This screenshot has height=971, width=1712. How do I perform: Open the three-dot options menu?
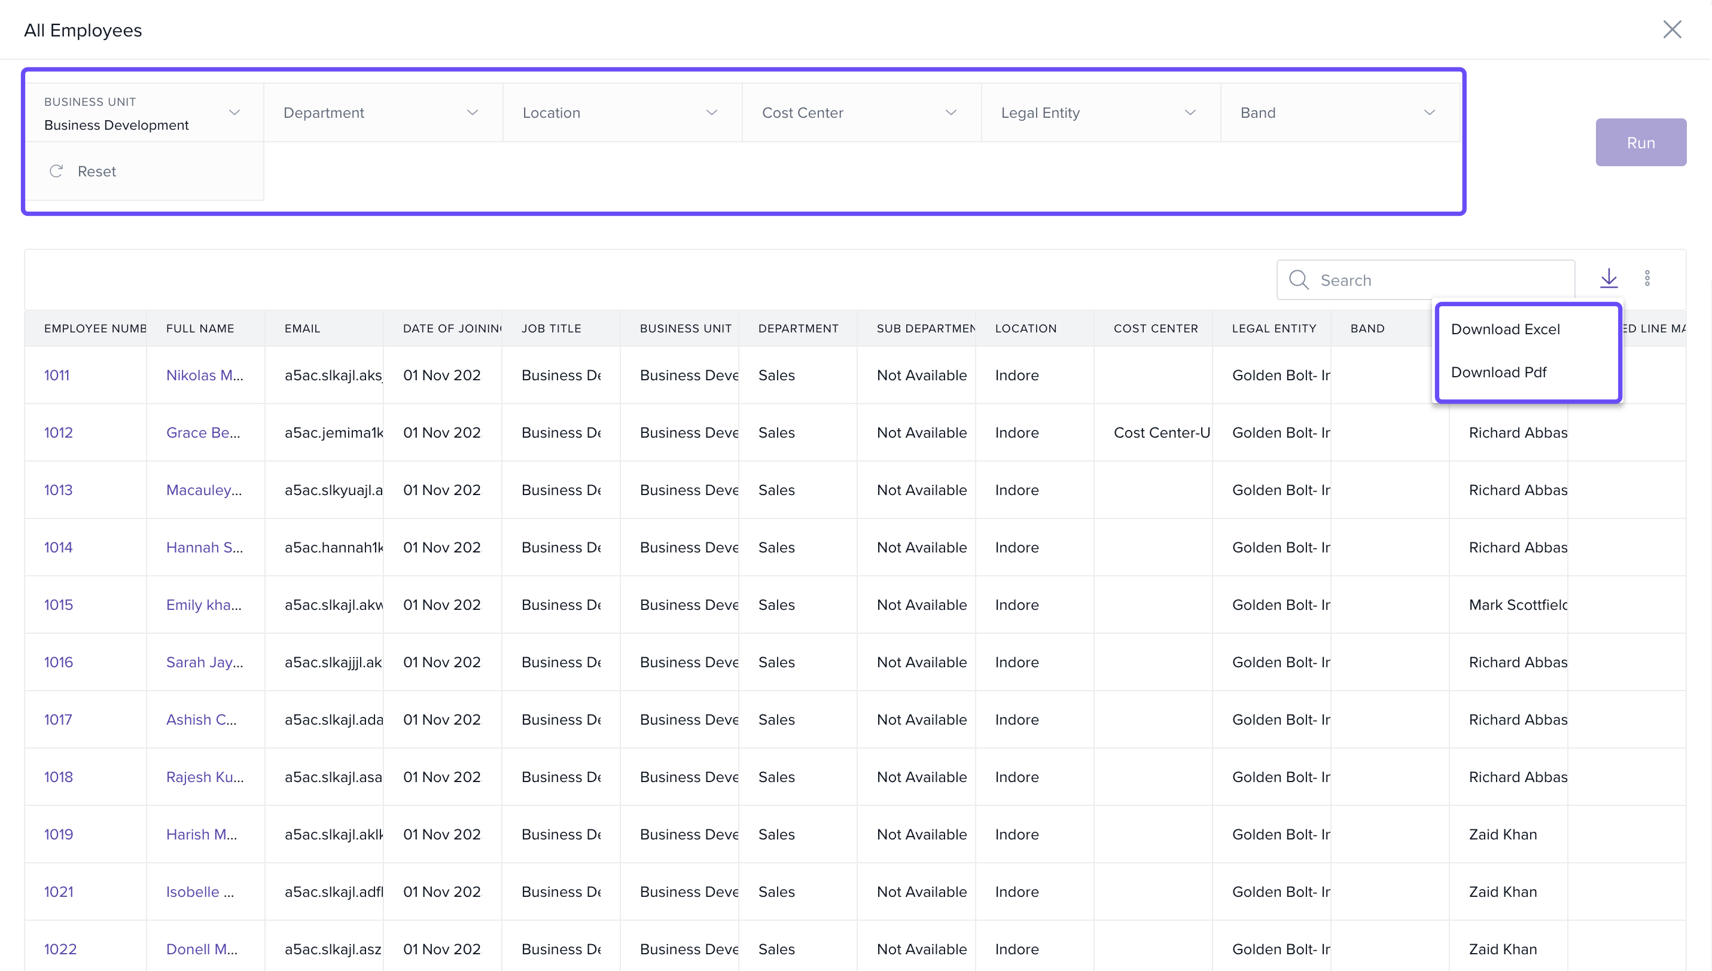(1647, 278)
